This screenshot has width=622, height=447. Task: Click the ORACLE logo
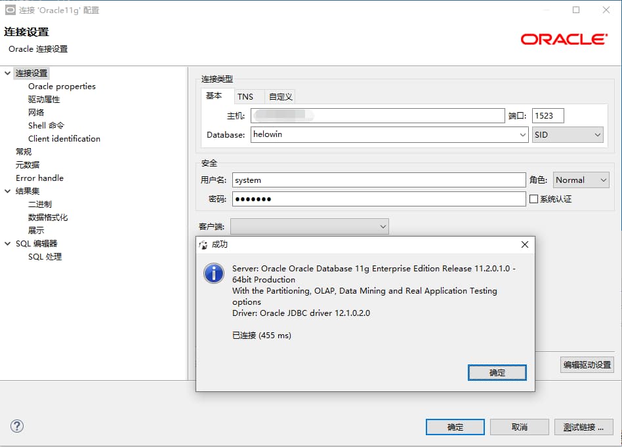(564, 39)
